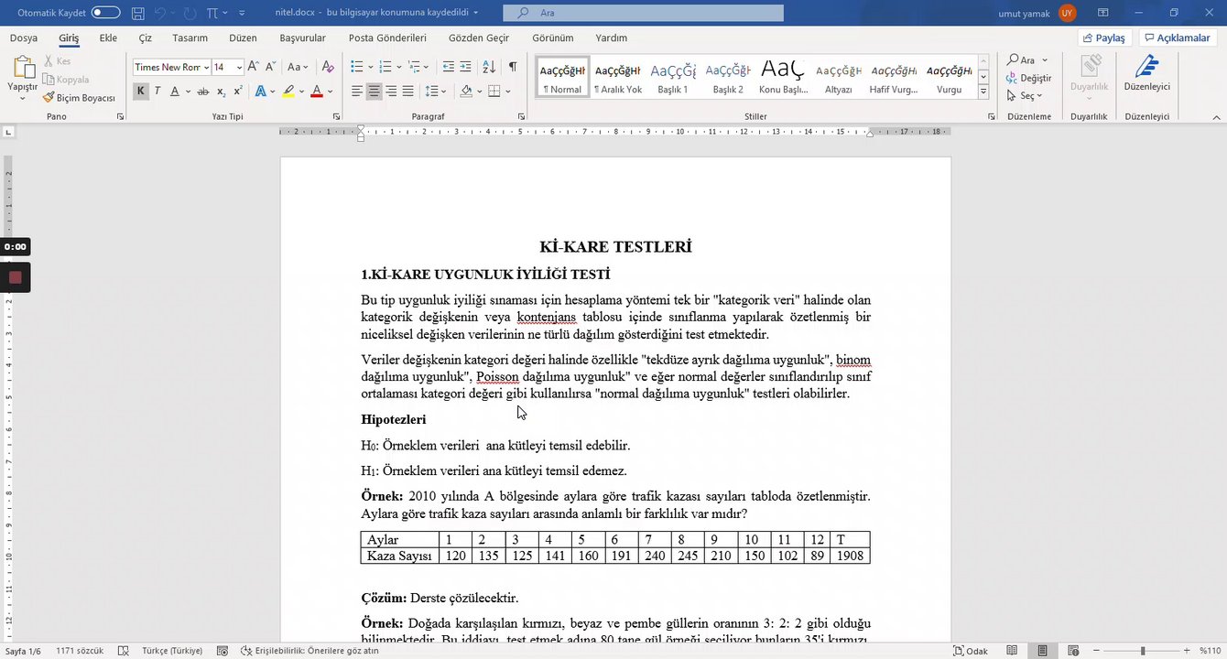Click the Ara search box in title bar

[x=643, y=13]
